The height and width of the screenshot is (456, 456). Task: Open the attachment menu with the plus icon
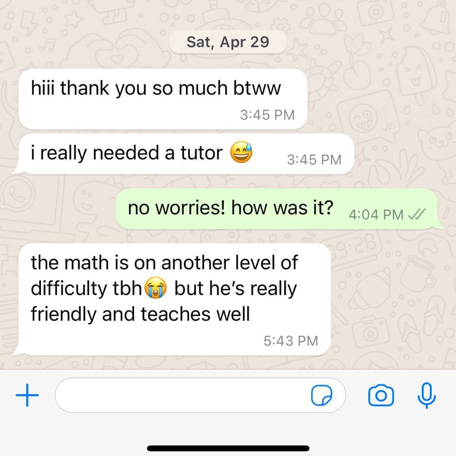27,395
